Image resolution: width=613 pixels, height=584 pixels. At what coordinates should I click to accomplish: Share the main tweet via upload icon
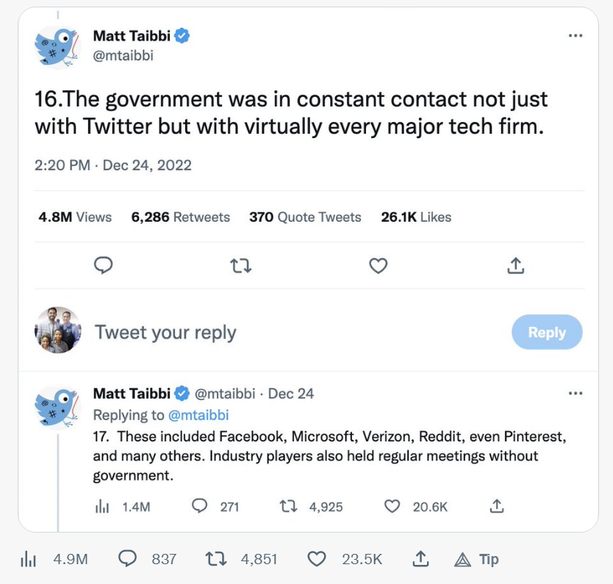coord(516,265)
